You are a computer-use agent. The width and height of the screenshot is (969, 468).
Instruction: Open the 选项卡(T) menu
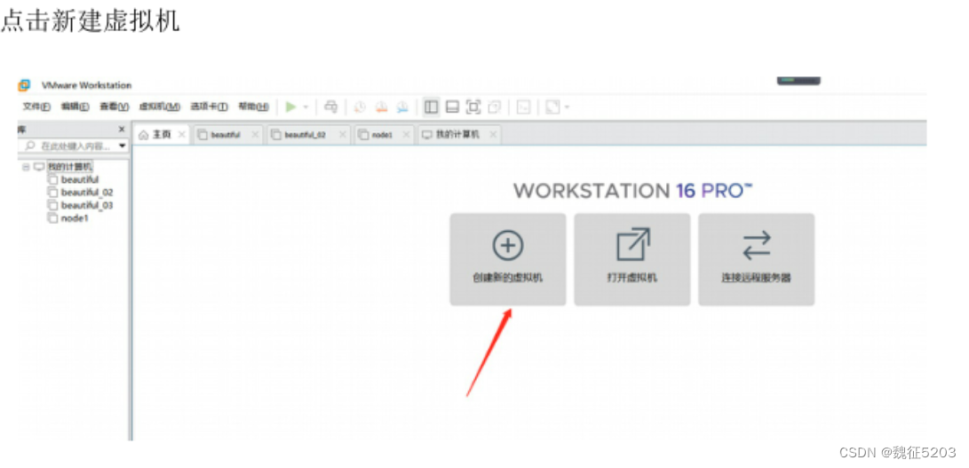point(209,107)
